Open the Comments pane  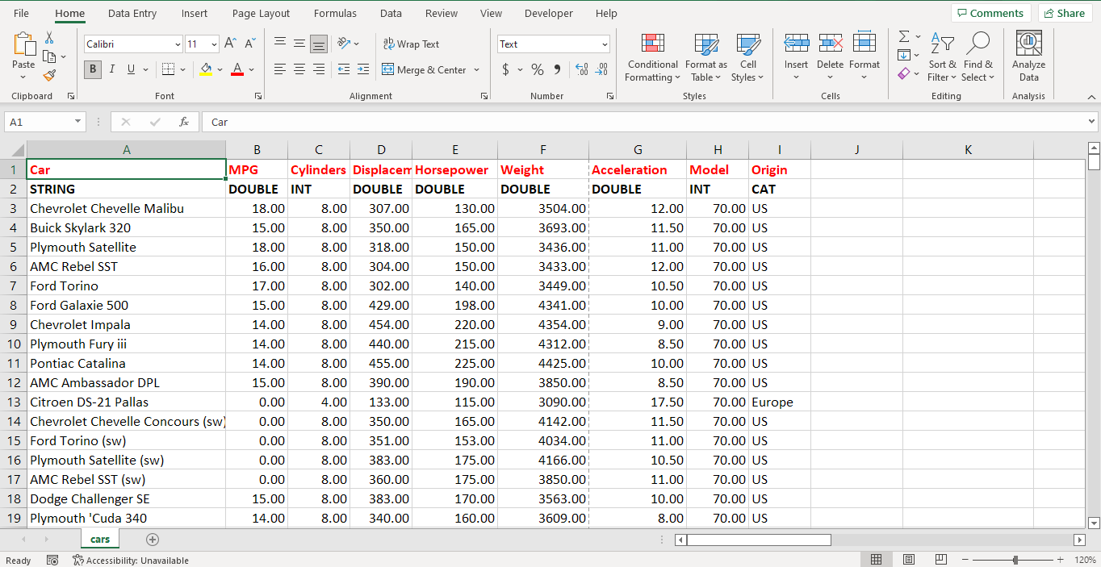pos(990,13)
